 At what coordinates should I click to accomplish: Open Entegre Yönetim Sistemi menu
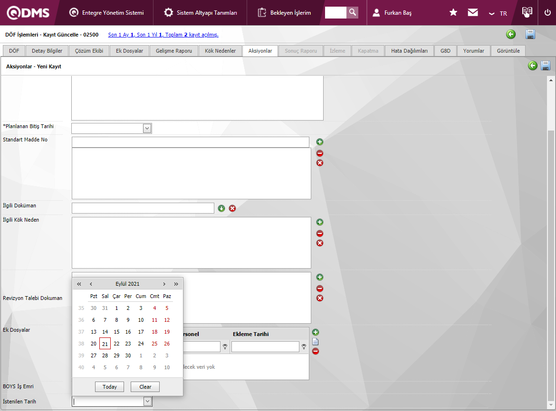[x=106, y=13]
